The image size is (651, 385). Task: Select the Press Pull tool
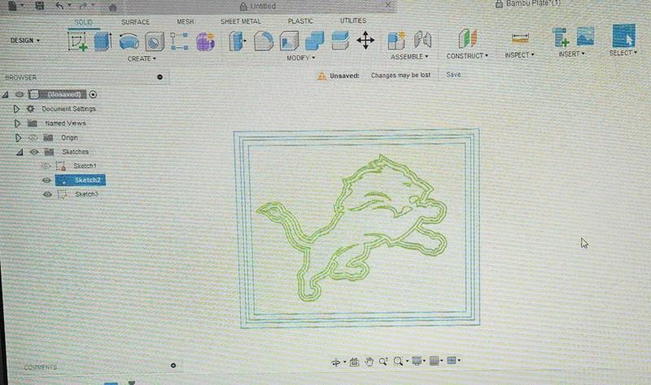(x=238, y=41)
